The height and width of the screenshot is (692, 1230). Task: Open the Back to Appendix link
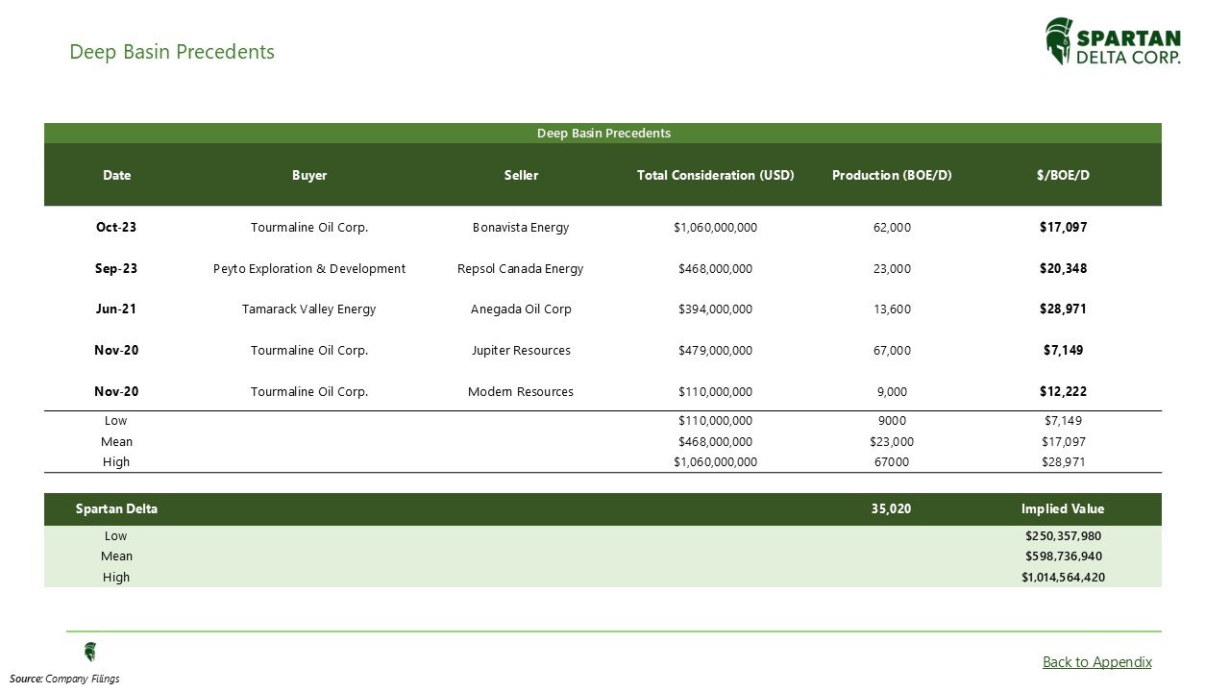pos(1096,661)
